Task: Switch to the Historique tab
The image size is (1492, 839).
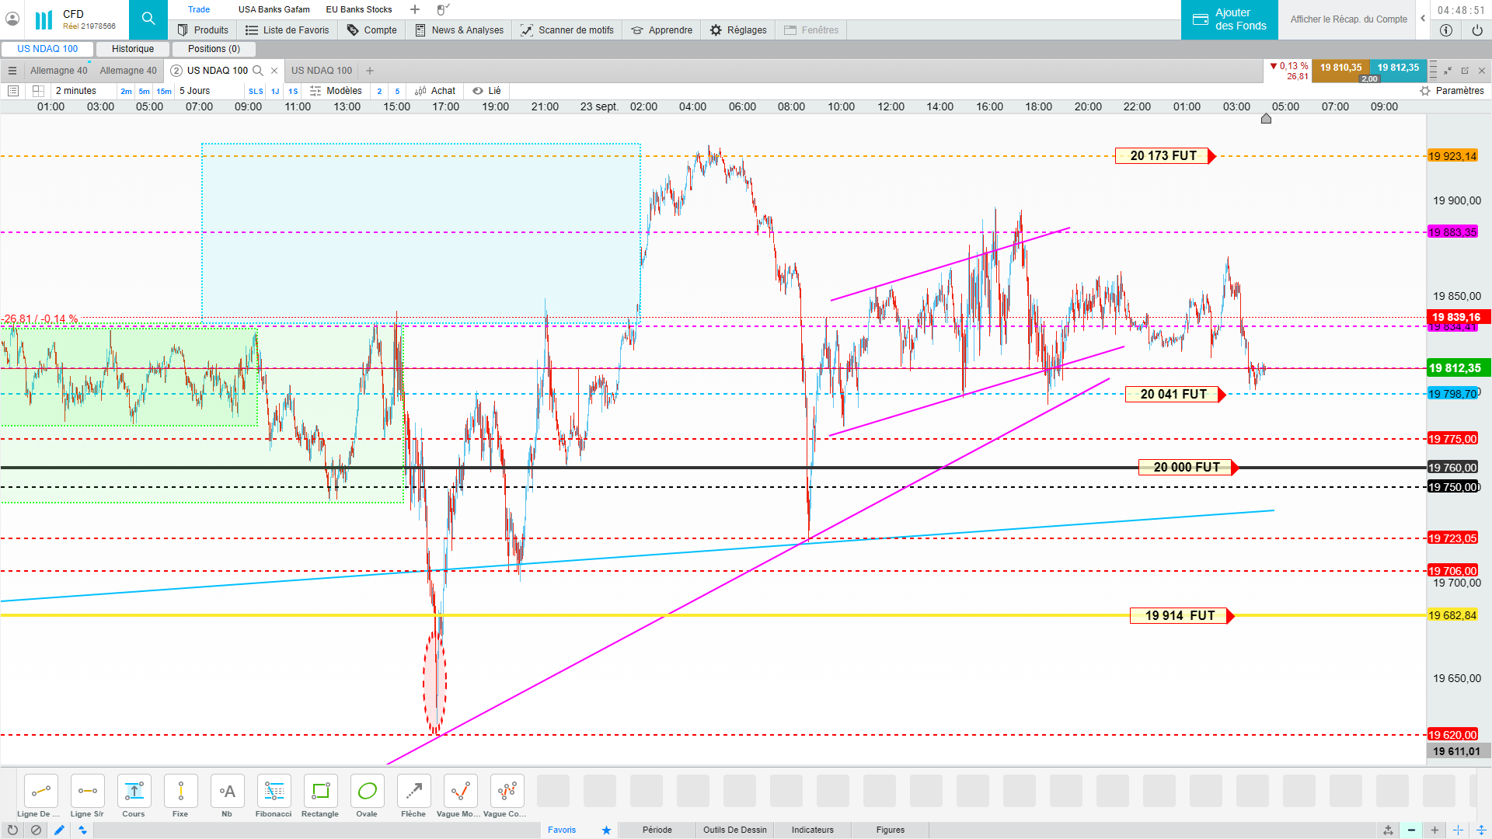Action: (133, 49)
